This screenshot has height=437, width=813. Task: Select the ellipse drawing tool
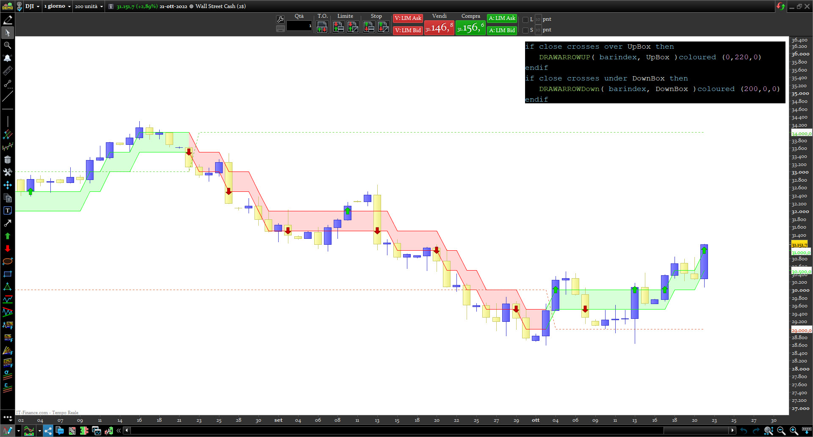8,261
